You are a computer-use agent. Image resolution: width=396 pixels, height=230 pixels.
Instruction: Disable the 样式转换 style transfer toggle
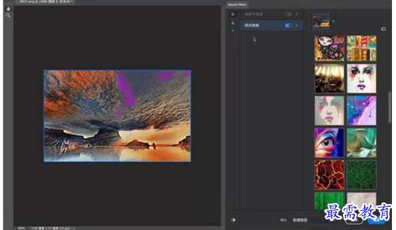pos(288,25)
